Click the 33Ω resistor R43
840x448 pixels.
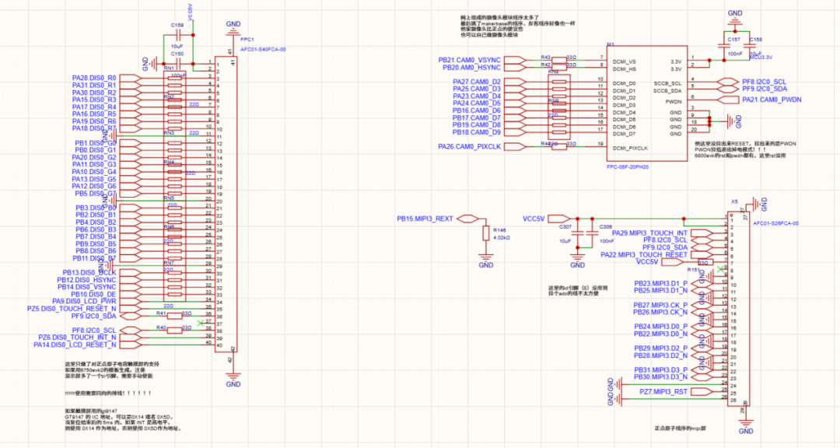point(558,60)
